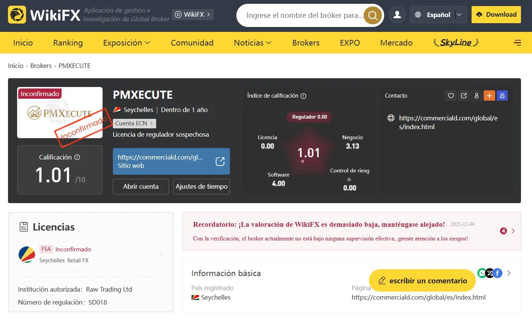Click the Ajustes de tiempo button
Viewport: 532px width, 322px height.
pos(201,186)
